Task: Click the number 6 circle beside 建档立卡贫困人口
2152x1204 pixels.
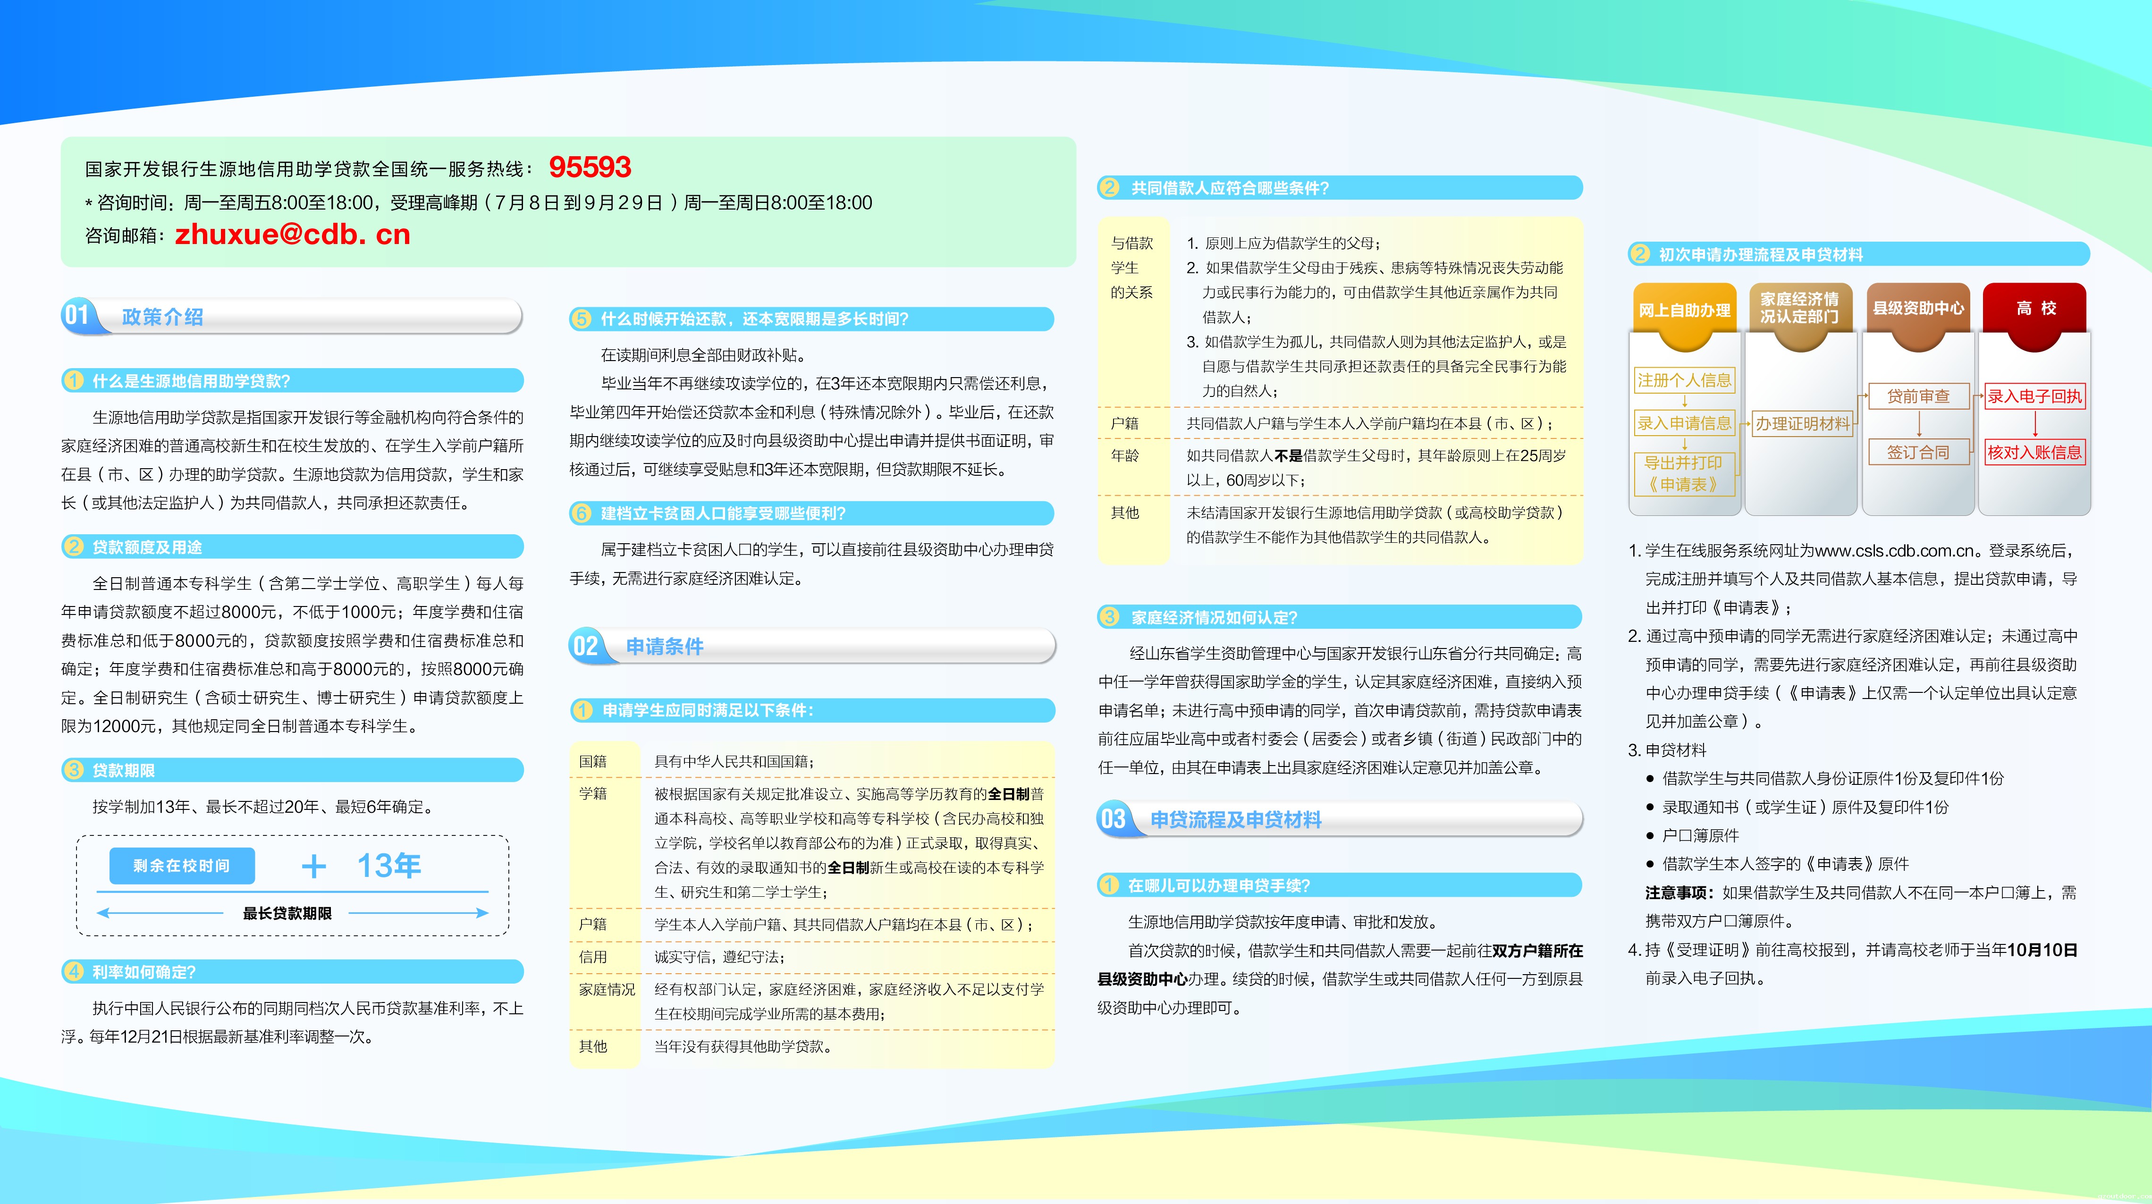Action: click(x=582, y=513)
